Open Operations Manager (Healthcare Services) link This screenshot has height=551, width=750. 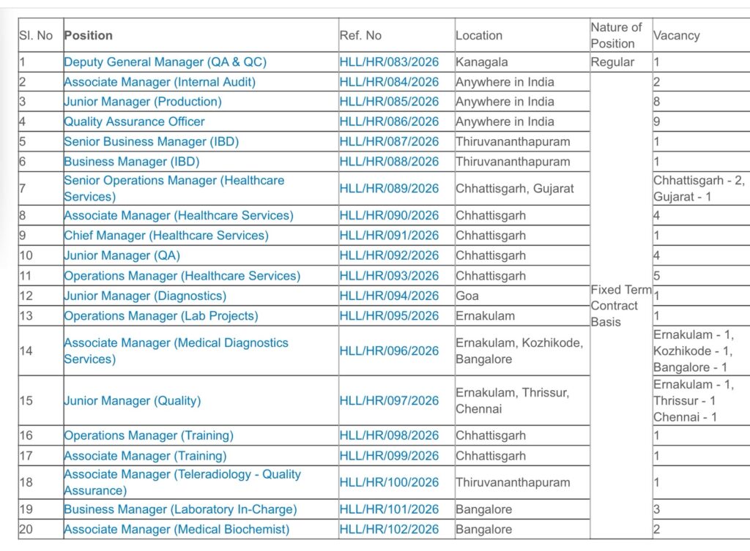(182, 276)
